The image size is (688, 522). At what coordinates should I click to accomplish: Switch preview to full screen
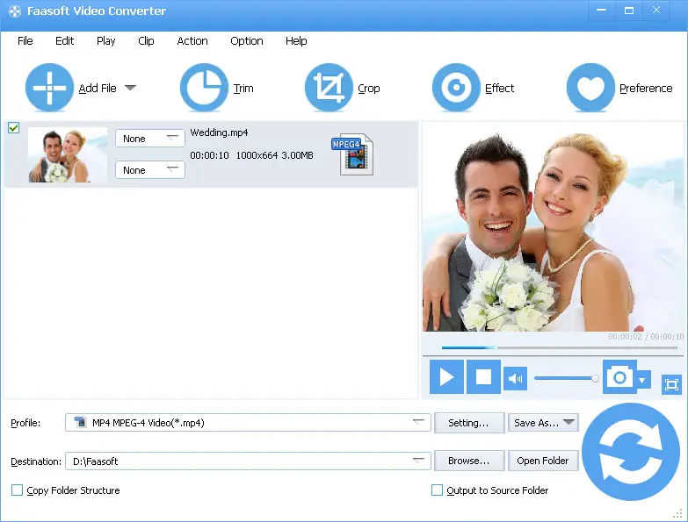(671, 384)
